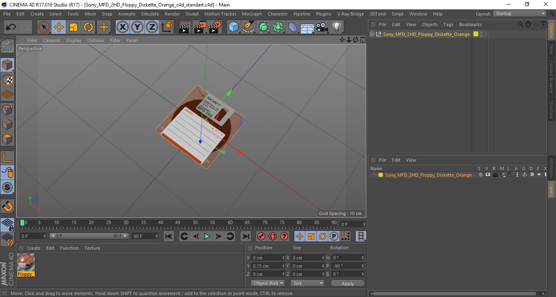Add Cube primitive object
Viewport: 556px width, 297px height.
click(x=233, y=27)
